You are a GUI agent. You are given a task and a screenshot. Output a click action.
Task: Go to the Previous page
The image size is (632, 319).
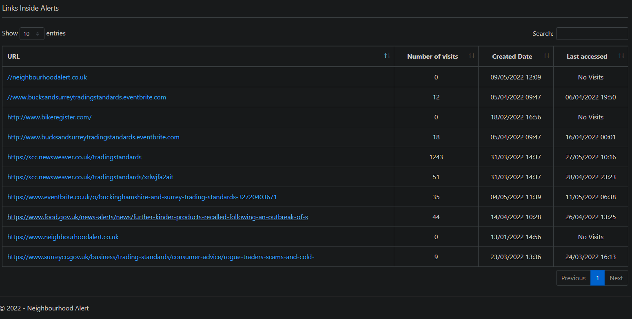(573, 278)
